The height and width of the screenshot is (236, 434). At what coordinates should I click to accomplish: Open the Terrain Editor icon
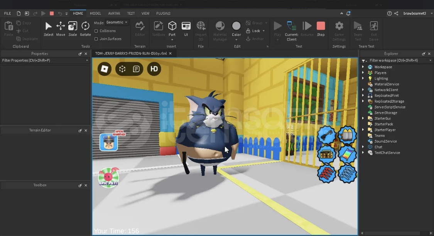click(x=140, y=26)
